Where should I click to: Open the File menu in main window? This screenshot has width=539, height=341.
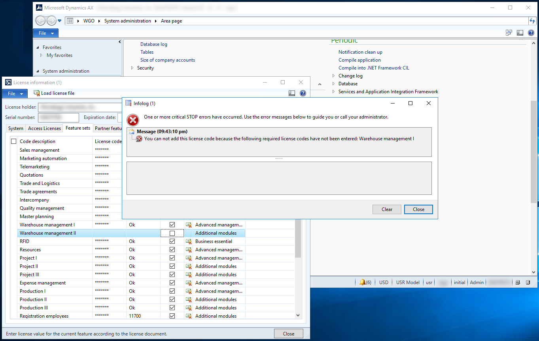(x=45, y=33)
